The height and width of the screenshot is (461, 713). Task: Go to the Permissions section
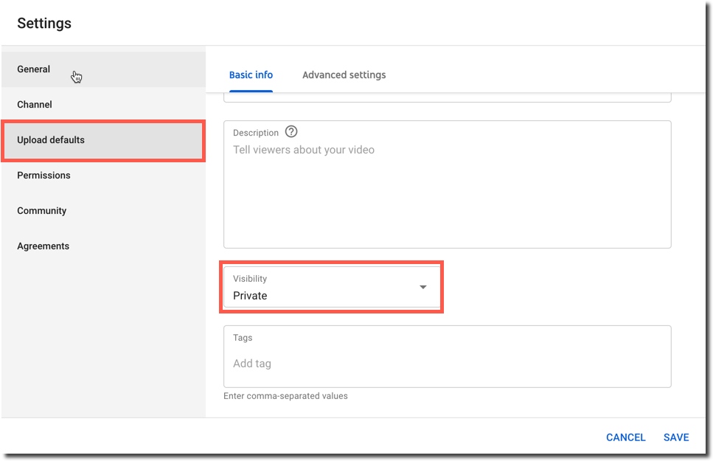103,176
